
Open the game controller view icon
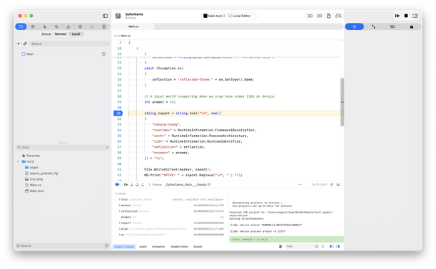pos(338,16)
